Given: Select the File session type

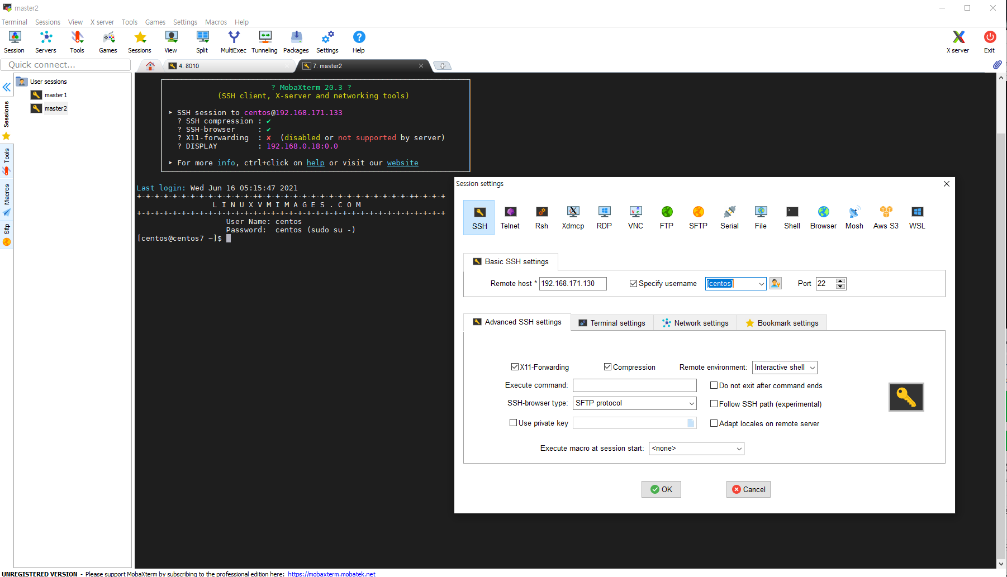Looking at the screenshot, I should (x=761, y=218).
